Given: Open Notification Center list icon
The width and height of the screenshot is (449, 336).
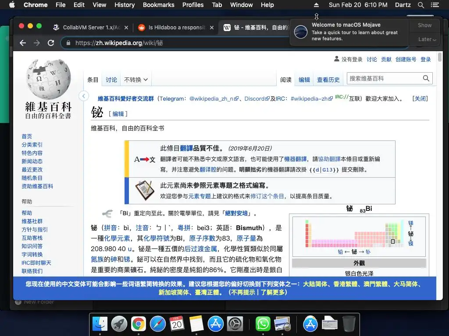Looking at the screenshot, I should (435, 5).
